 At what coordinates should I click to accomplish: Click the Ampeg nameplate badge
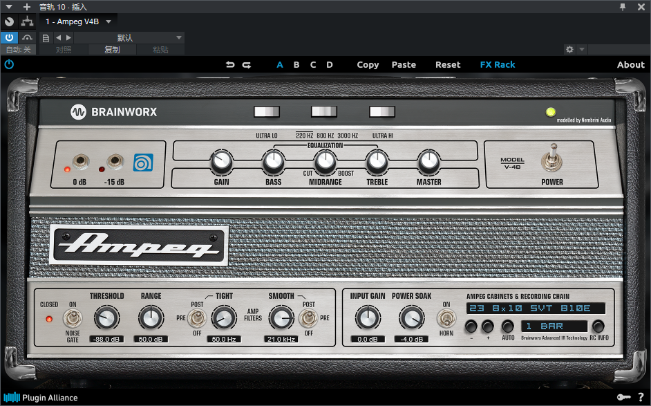click(139, 245)
